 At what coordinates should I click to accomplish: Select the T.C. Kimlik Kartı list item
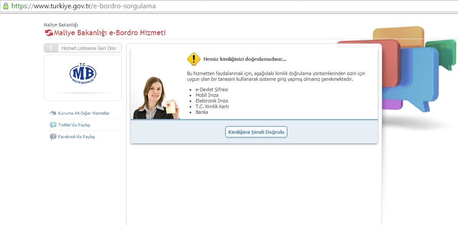212,106
